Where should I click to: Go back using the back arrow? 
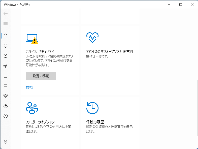6,14
